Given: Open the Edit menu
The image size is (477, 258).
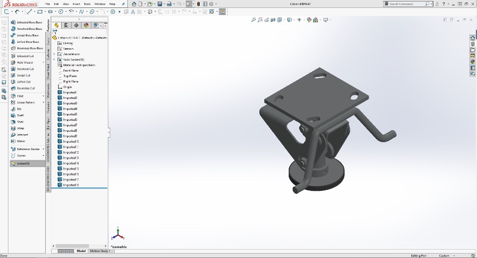Looking at the screenshot, I should (x=56, y=4).
